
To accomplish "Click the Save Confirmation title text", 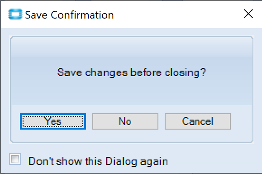I will (69, 14).
